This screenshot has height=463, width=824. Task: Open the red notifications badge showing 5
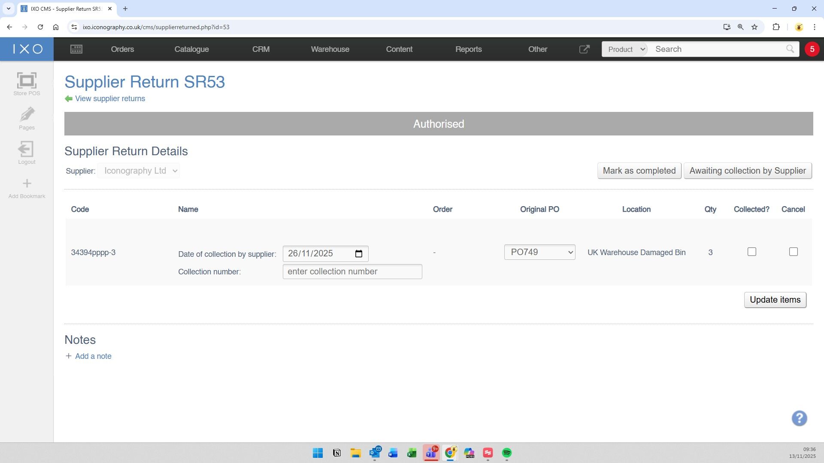pos(812,49)
